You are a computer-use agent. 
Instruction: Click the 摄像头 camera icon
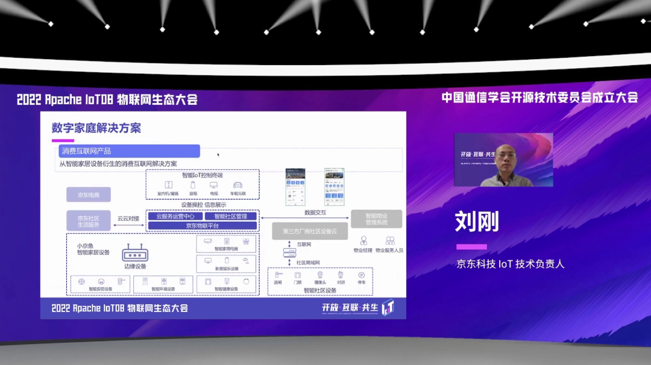click(319, 275)
